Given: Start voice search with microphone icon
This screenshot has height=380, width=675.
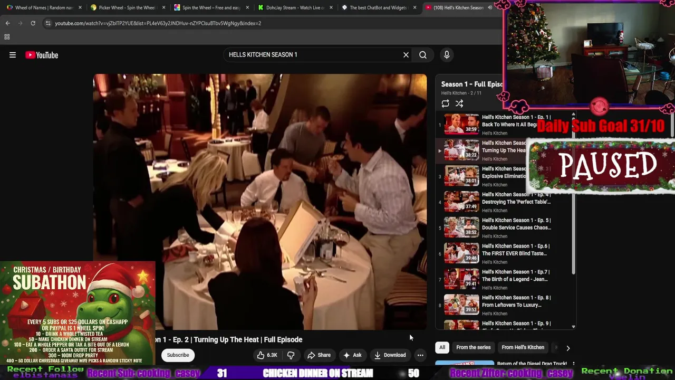Looking at the screenshot, I should click(x=447, y=55).
